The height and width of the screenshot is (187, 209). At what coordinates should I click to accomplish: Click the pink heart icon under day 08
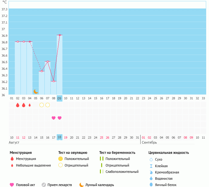click(54, 118)
